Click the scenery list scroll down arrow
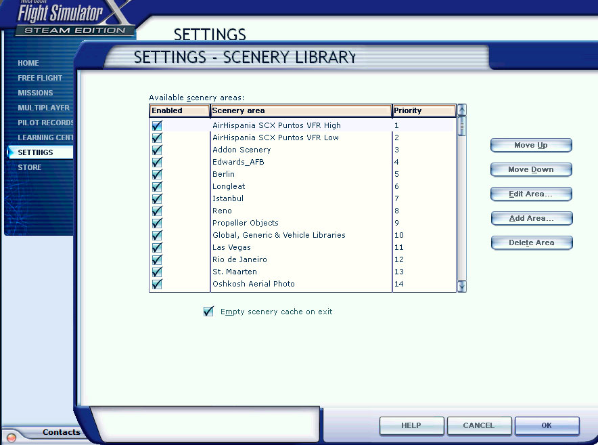 point(461,287)
